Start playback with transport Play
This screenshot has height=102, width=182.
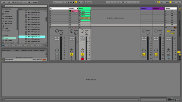point(69,2)
